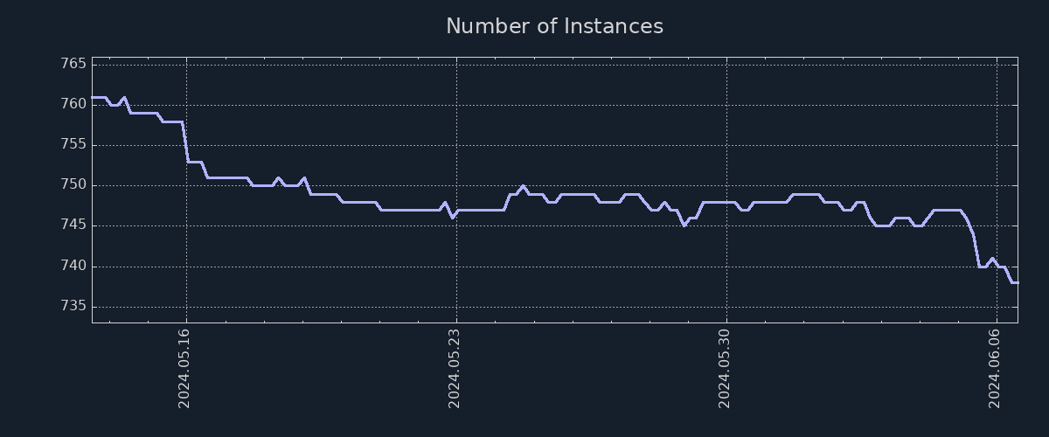The width and height of the screenshot is (1049, 437).
Task: Click the 2024.05.16 date label
Action: [x=184, y=367]
